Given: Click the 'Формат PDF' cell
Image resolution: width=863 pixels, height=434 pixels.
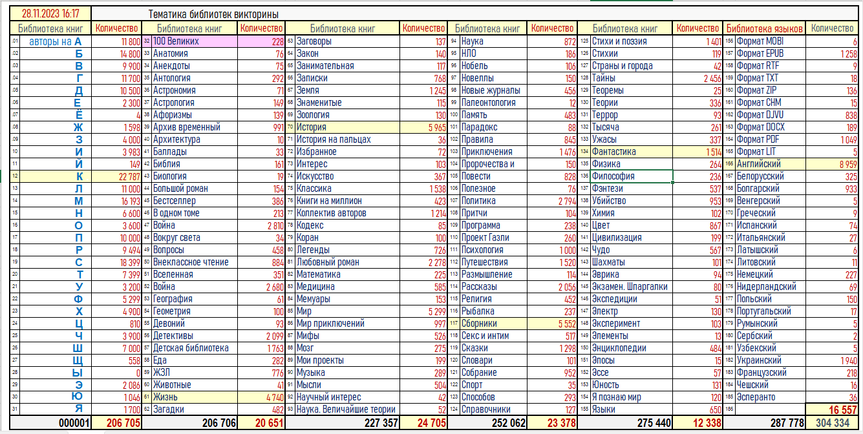Looking at the screenshot, I should click(x=771, y=139).
